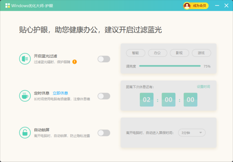Click the coffee cup rest timer icon
Viewport: 233px width, 162px height.
coord(25,96)
